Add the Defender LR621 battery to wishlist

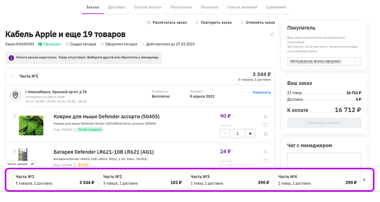(266, 160)
